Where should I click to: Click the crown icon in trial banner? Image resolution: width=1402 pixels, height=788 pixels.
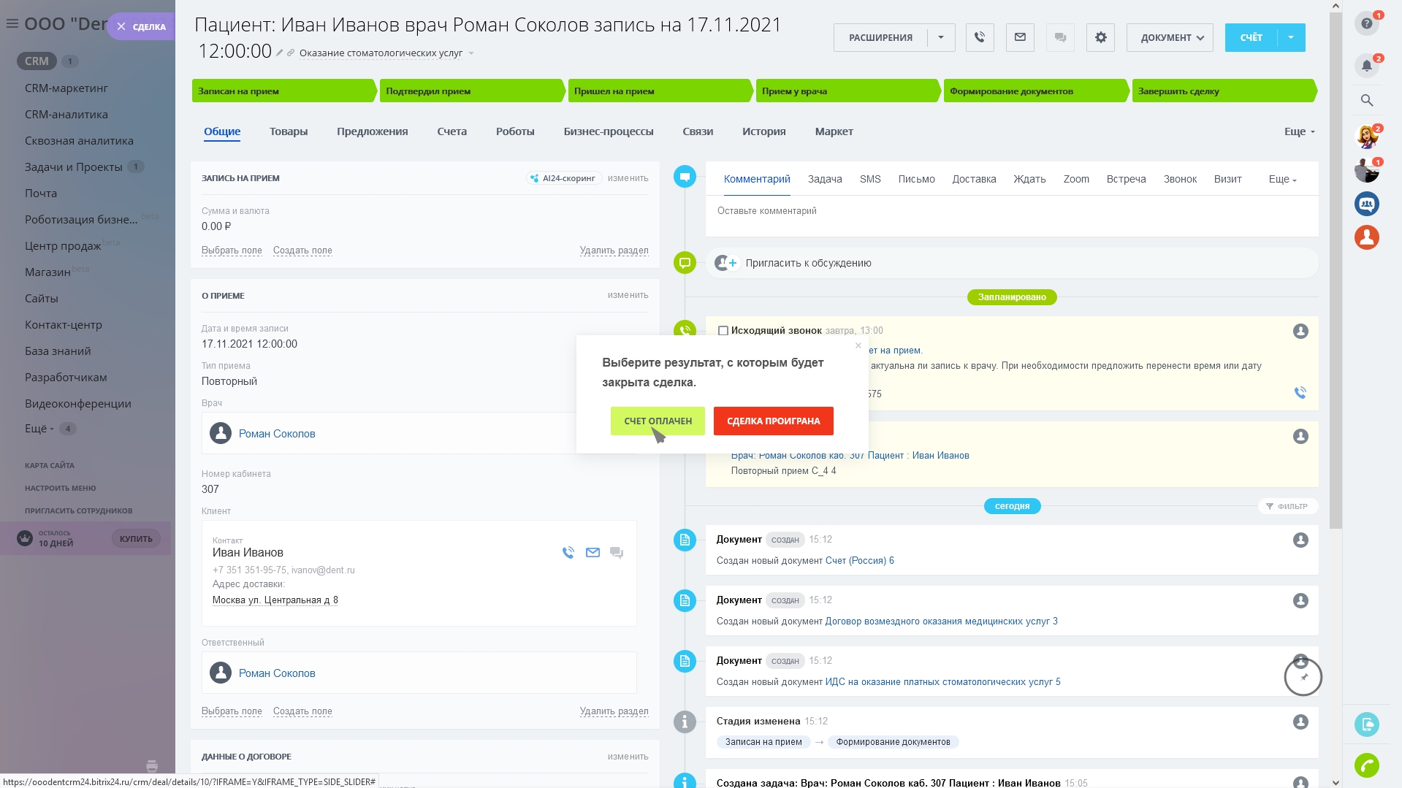pos(25,538)
